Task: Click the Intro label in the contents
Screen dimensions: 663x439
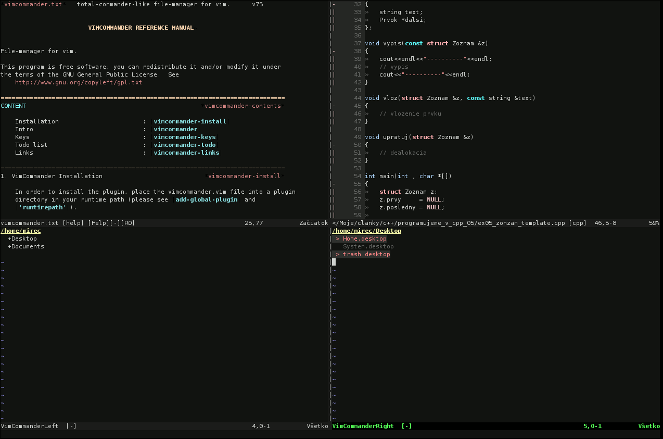Action: pyautogui.click(x=24, y=129)
